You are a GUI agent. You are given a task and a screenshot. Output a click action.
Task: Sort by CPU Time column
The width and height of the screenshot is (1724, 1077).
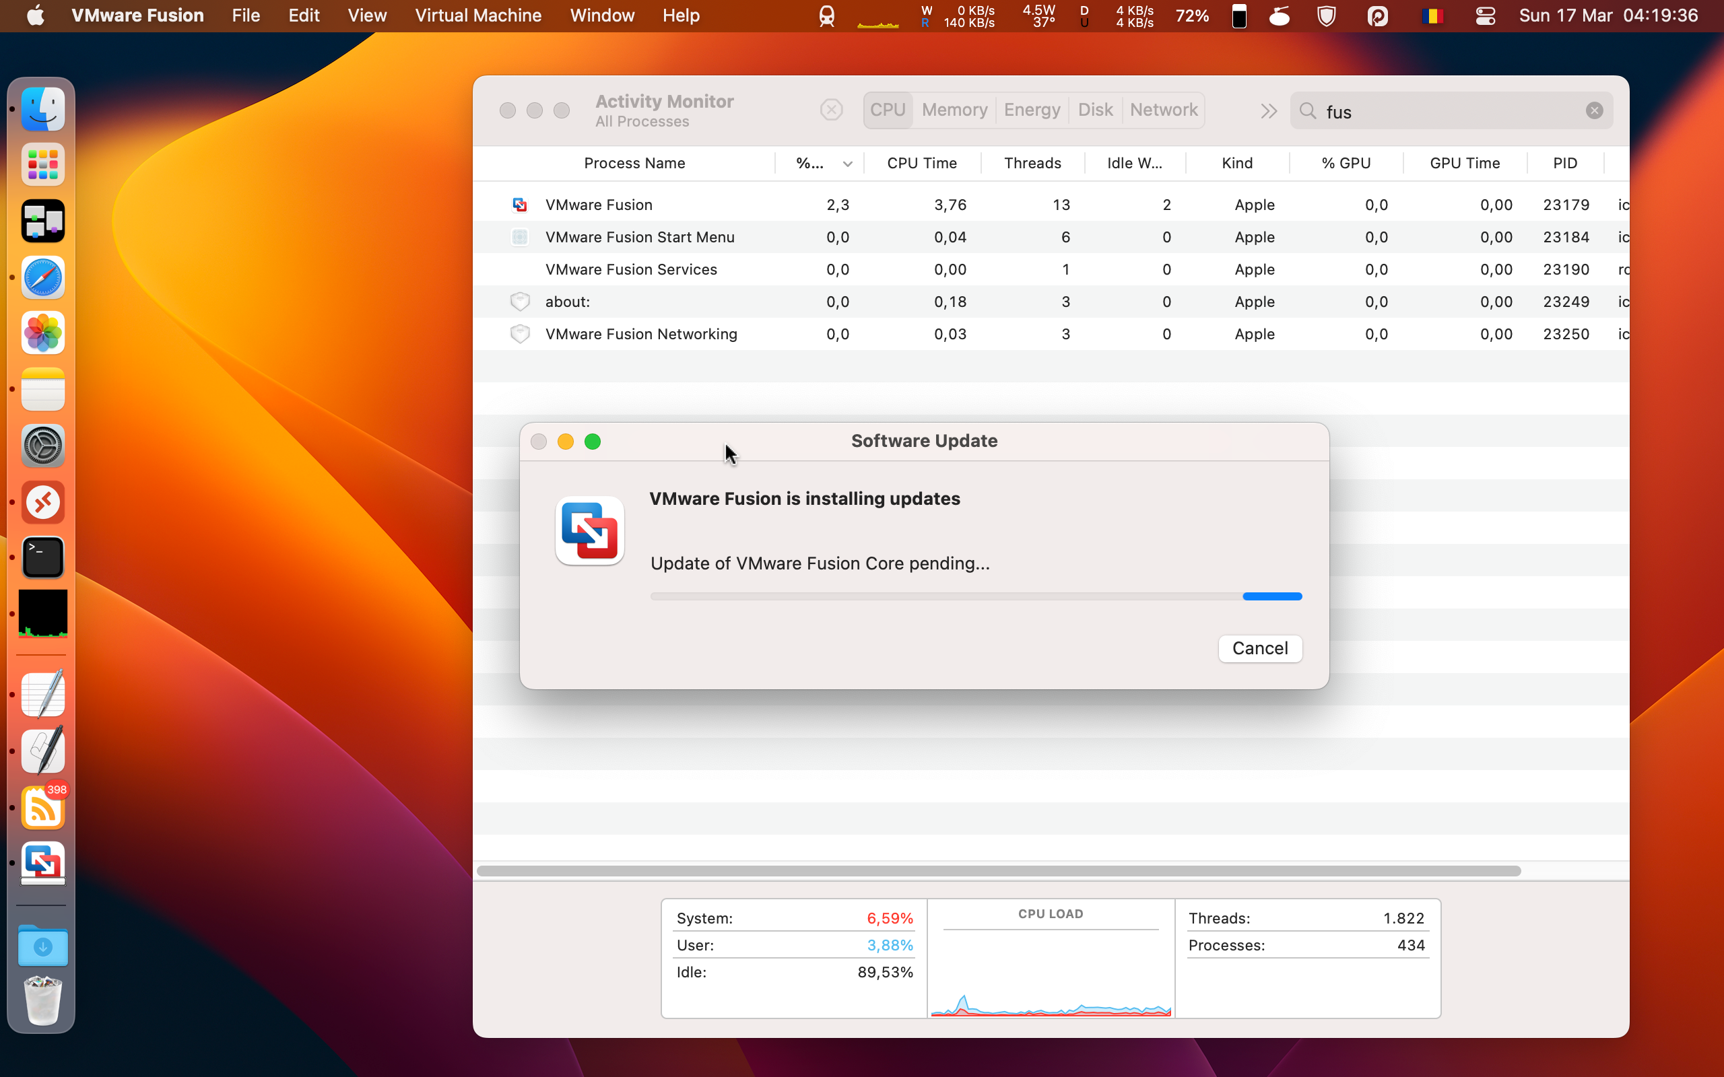(x=922, y=163)
